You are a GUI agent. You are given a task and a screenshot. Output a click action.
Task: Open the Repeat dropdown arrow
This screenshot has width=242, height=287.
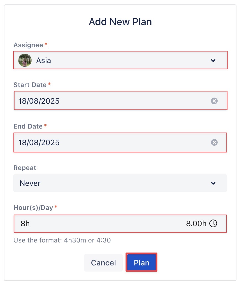point(213,183)
